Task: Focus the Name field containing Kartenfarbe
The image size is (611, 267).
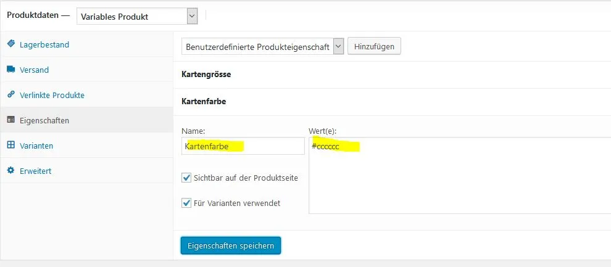Action: point(243,146)
